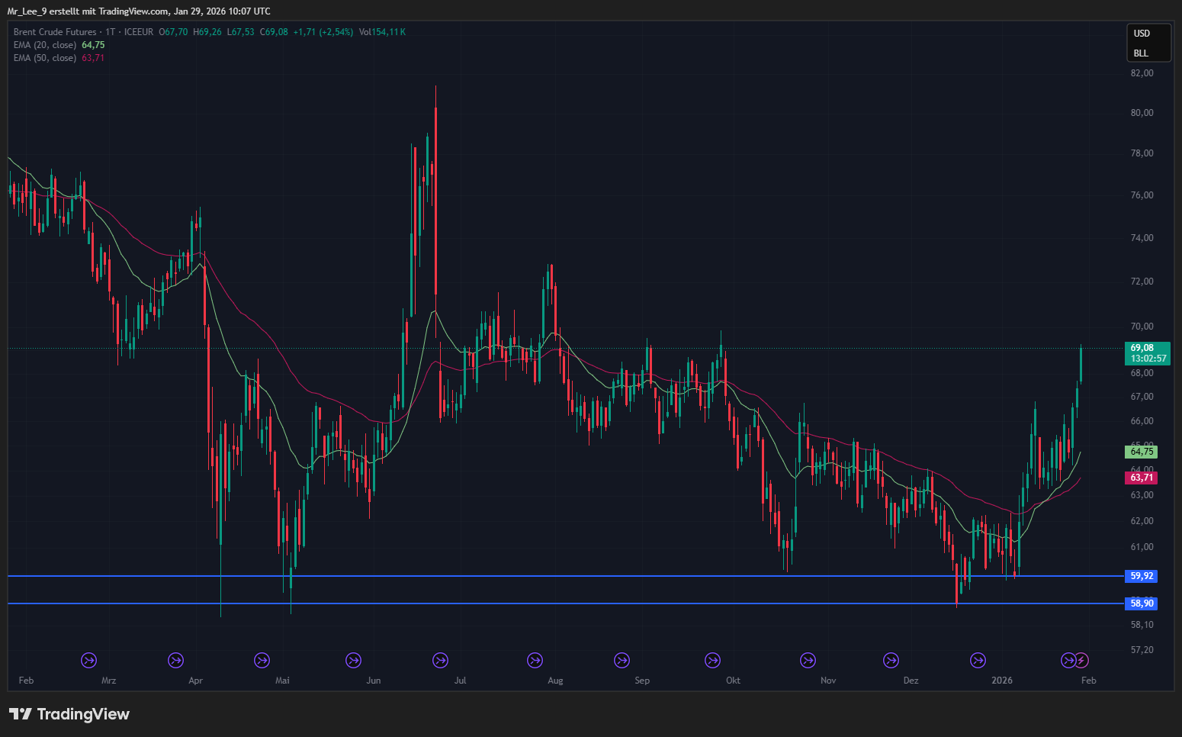This screenshot has height=737, width=1182.
Task: Click the Brent Crude Futures symbol title
Action: (55, 32)
